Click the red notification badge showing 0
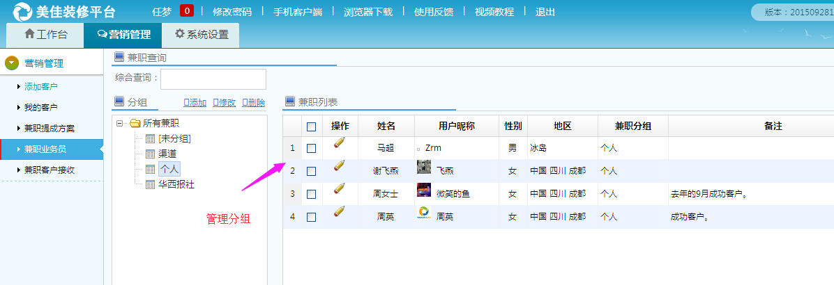 (187, 11)
